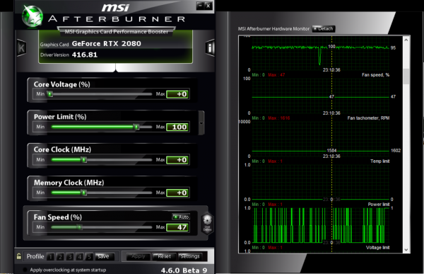
Task: Click the hardware monitor scroll up arrow
Action: tap(406, 40)
